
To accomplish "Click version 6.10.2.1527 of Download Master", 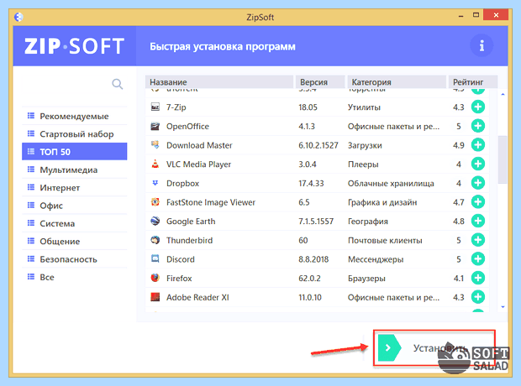I will point(318,145).
